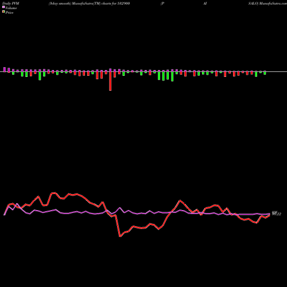The image size is (287, 287).
Task: Click the 'Daily PVM' chart heading
Action: (11, 3)
